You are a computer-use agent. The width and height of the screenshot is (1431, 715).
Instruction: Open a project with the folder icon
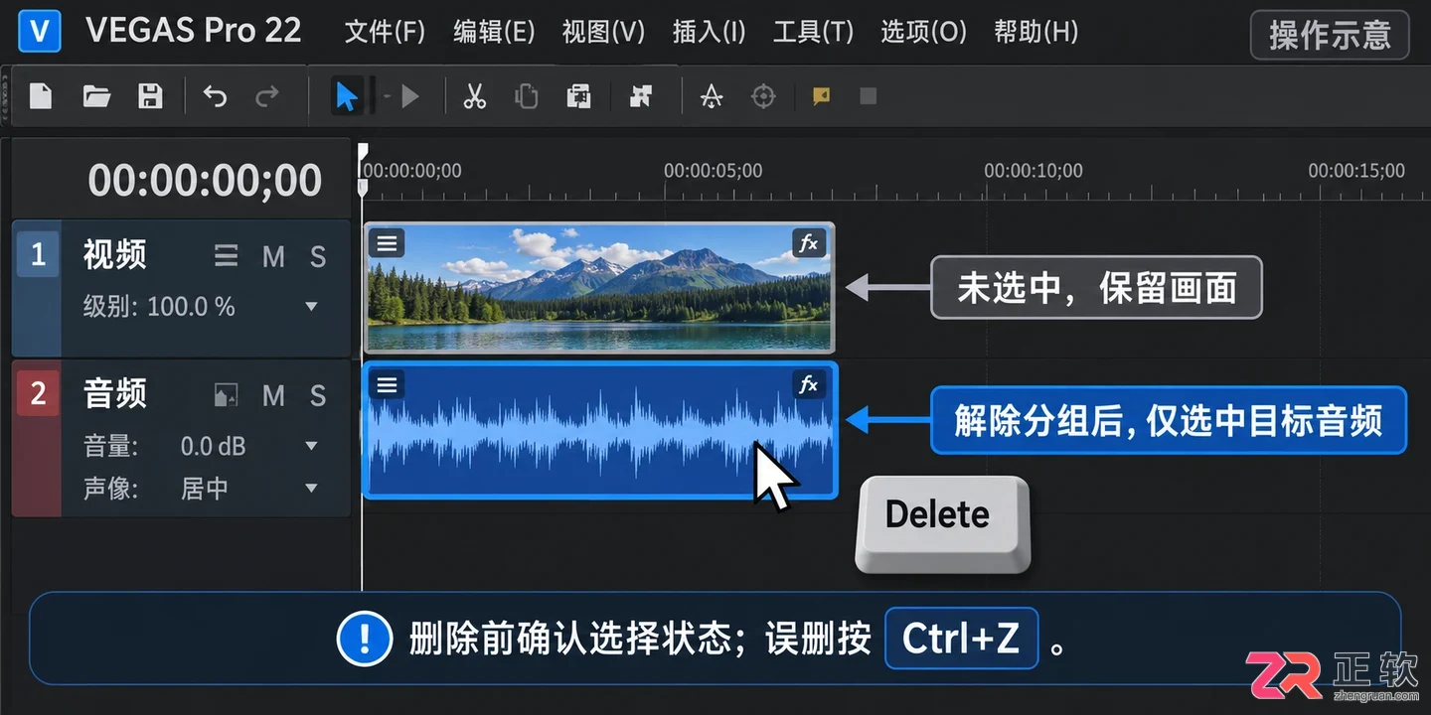point(96,96)
